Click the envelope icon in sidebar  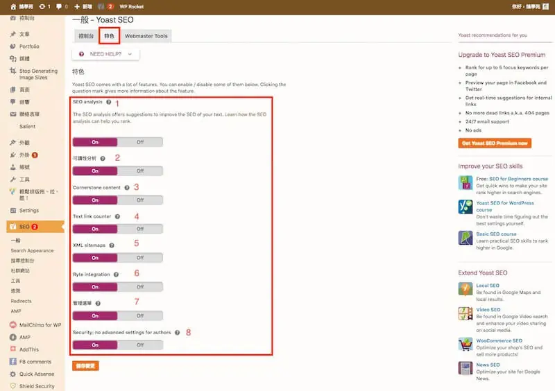click(x=12, y=114)
